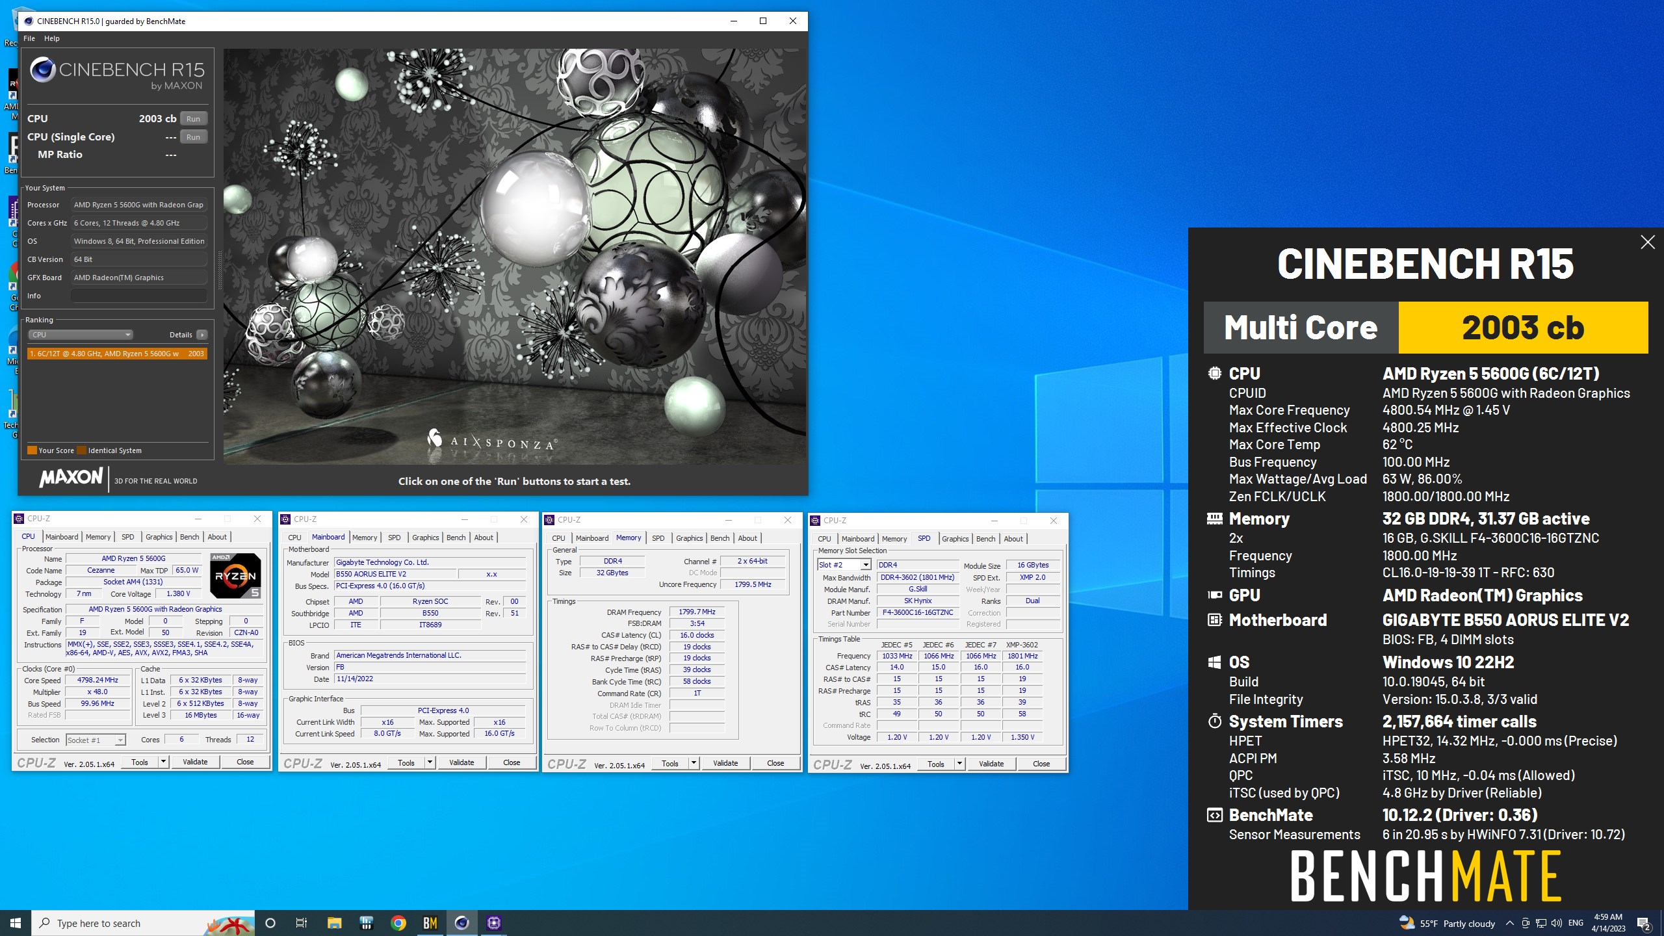Select Memory tab in CPU-Z SPD window
Screen dimensions: 1664x936
(x=894, y=539)
